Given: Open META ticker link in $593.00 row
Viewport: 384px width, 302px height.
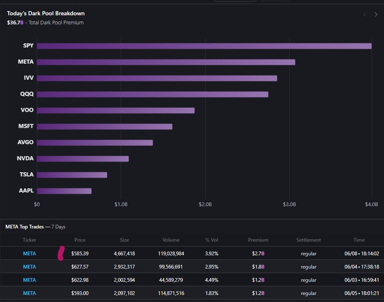Looking at the screenshot, I should (x=29, y=293).
